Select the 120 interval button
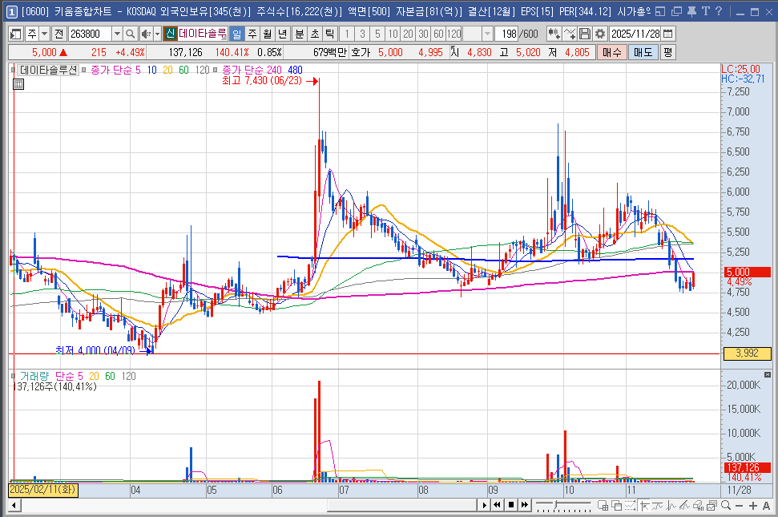The height and width of the screenshot is (517, 778). coord(454,34)
